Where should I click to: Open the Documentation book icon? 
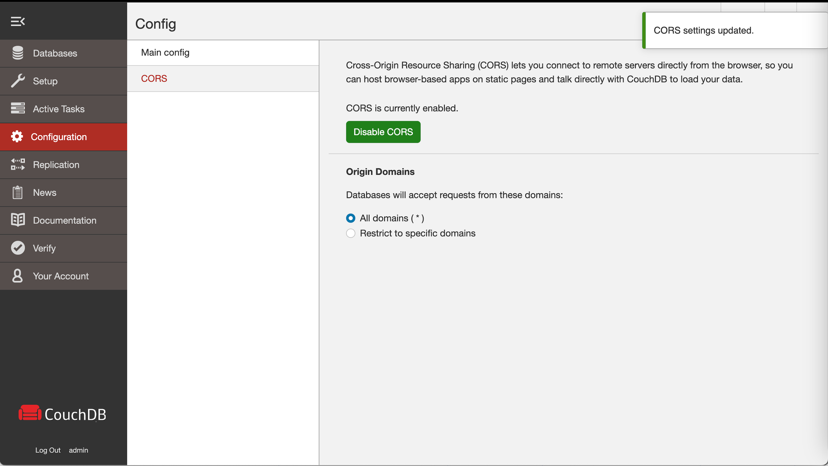coord(18,220)
